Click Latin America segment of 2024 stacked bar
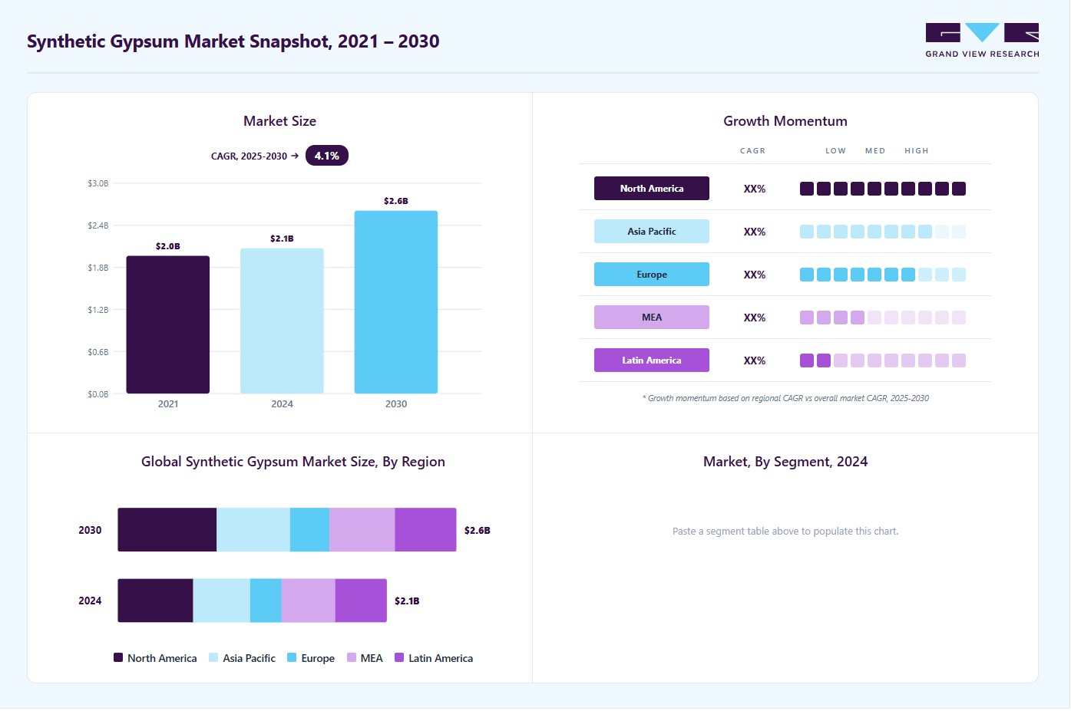Image resolution: width=1071 pixels, height=711 pixels. tap(361, 601)
